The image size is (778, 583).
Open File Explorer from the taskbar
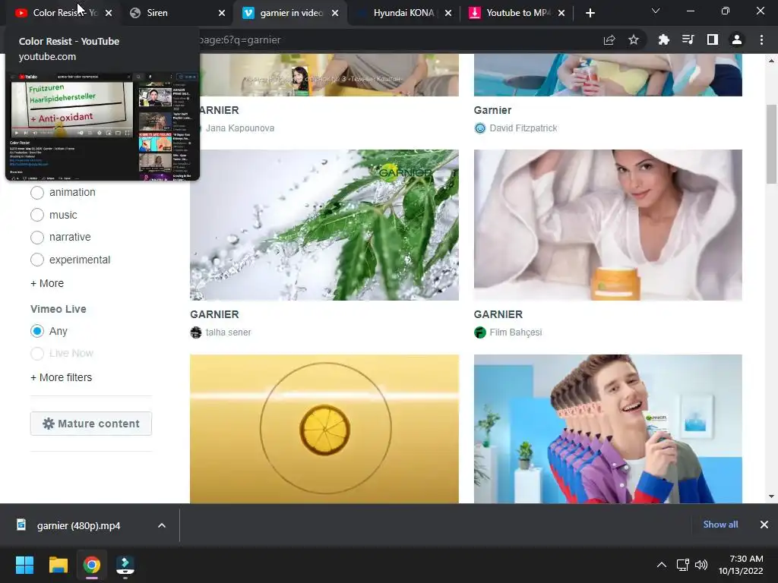58,565
